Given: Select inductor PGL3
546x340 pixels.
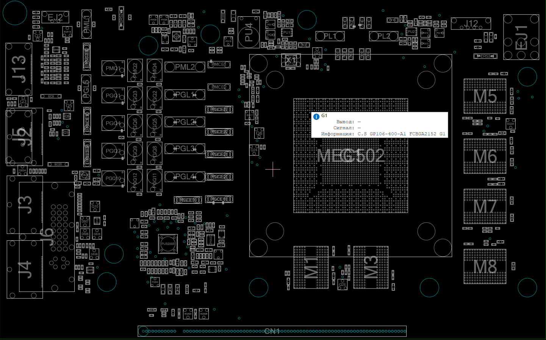Looking at the screenshot, I should (x=185, y=149).
